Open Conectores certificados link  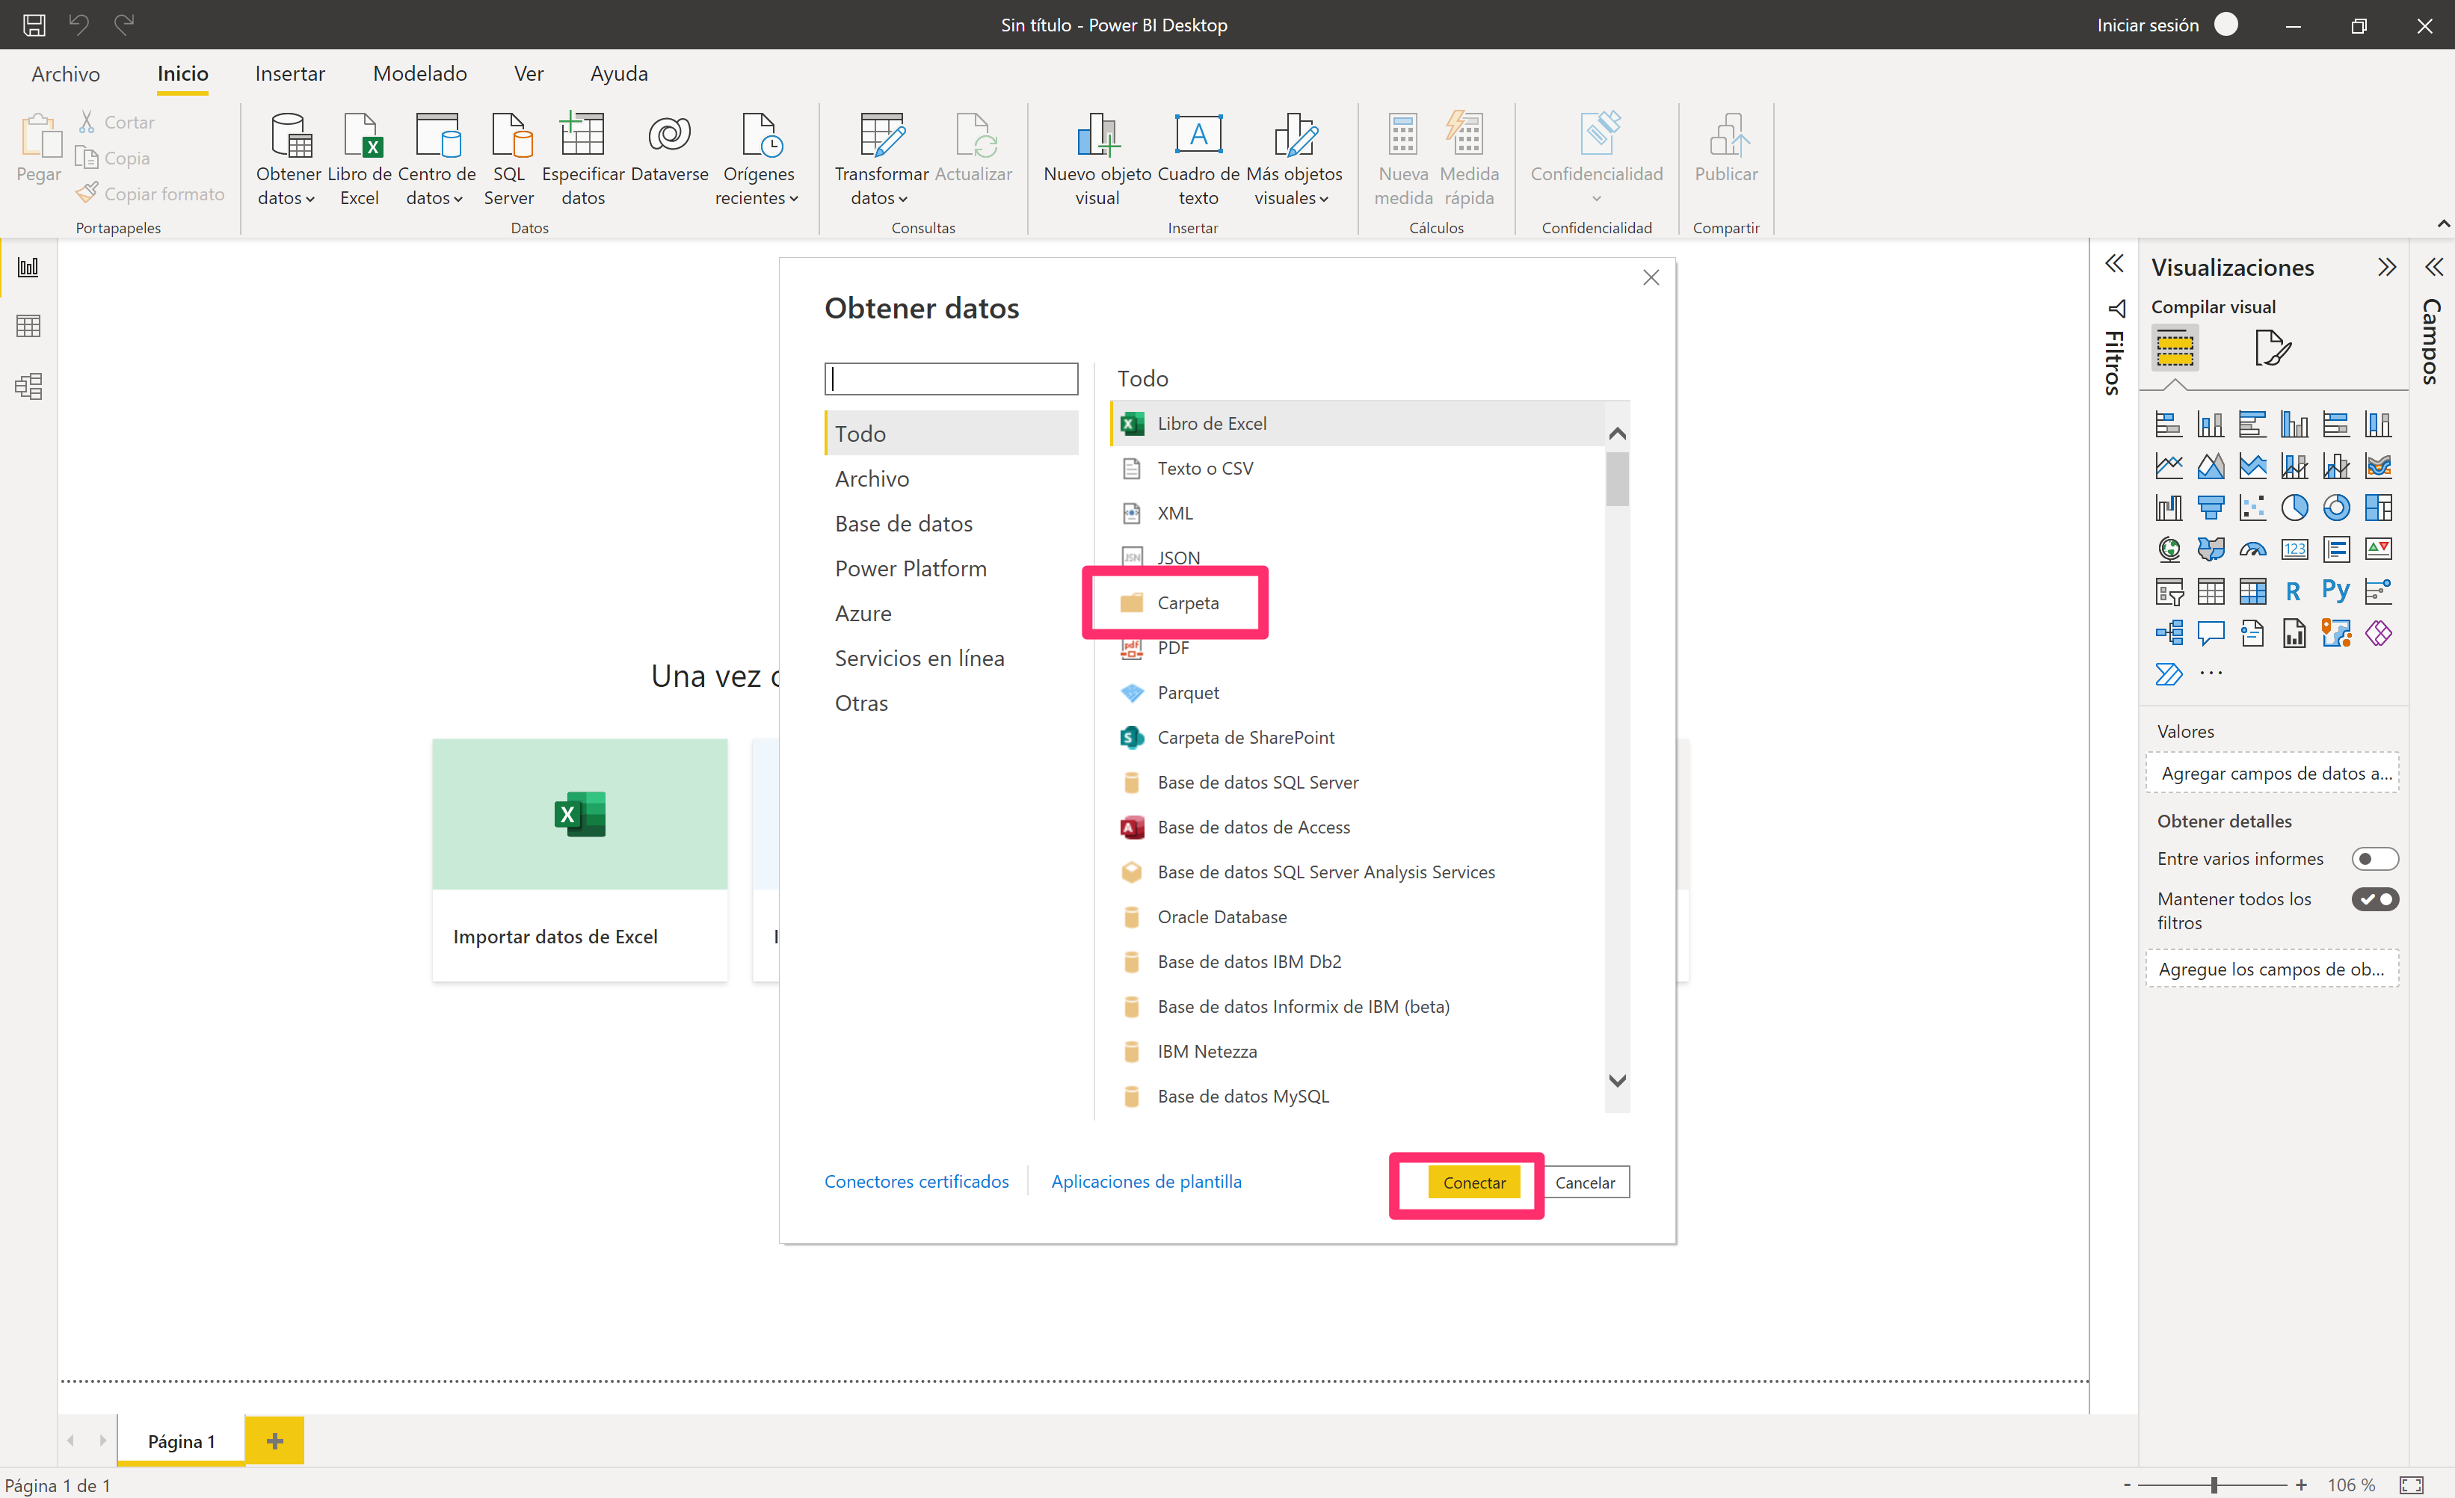tap(916, 1181)
